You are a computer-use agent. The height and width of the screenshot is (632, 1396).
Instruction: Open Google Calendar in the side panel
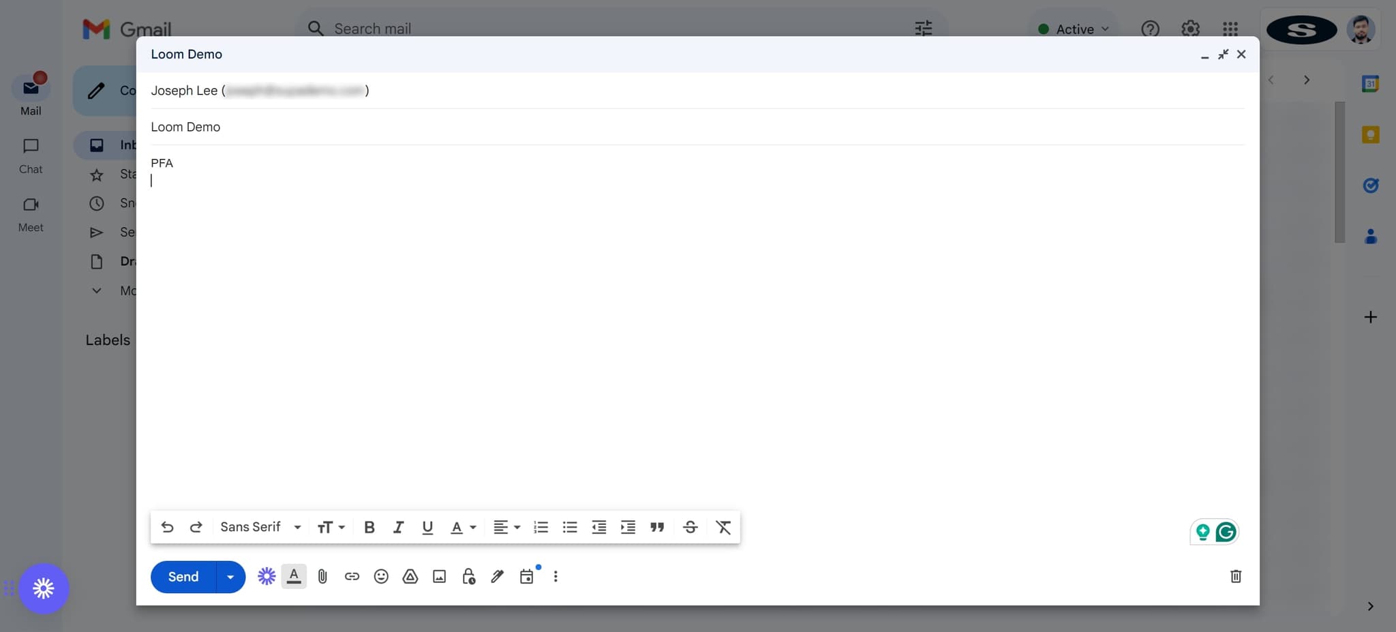(1371, 83)
